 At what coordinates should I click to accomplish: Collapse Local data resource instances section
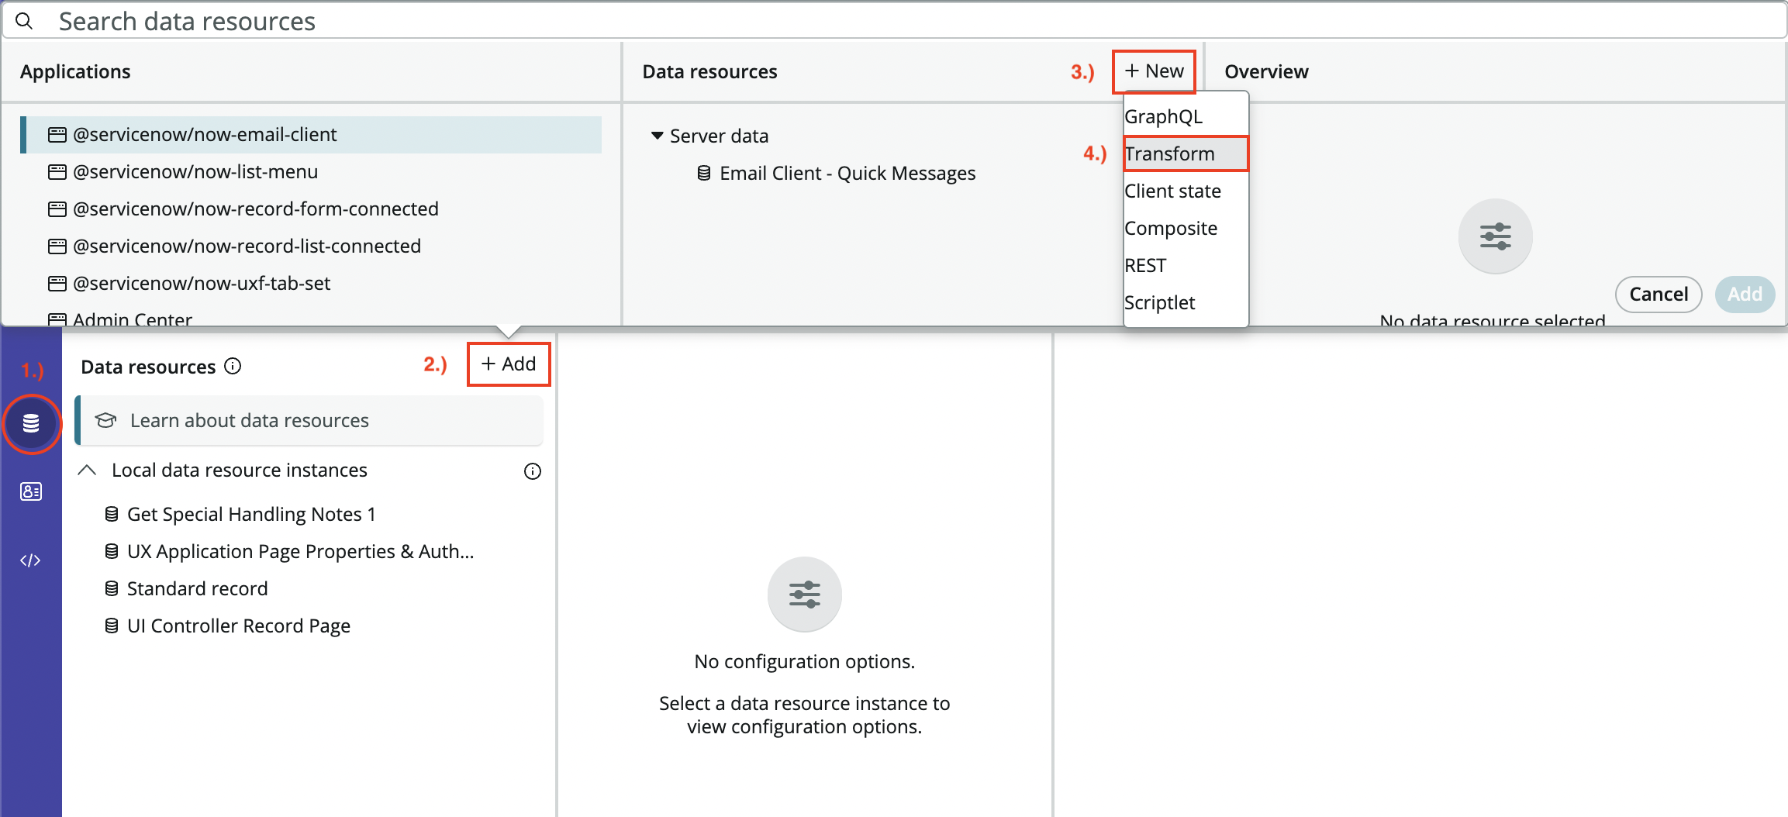88,471
